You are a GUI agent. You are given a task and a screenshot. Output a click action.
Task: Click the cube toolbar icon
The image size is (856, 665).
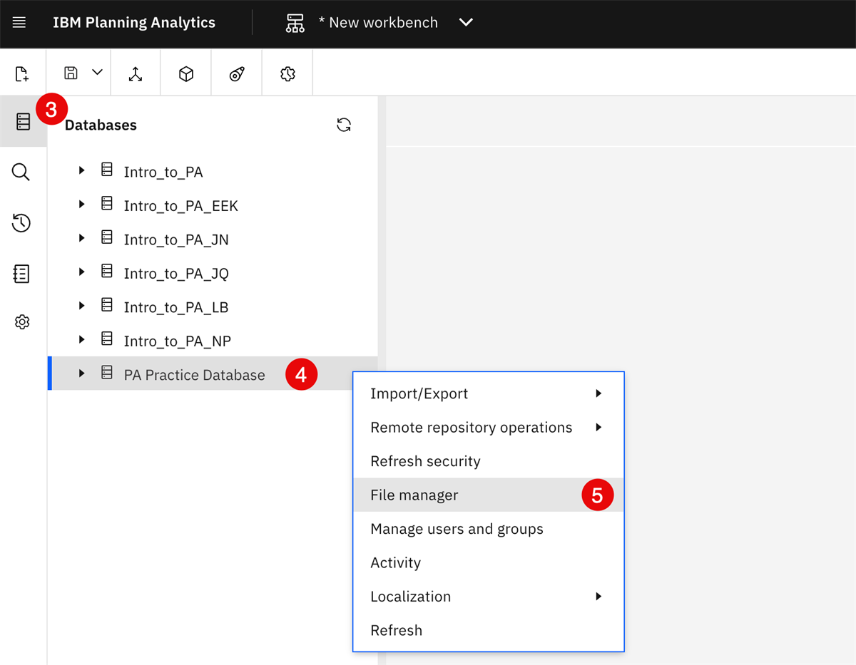click(x=186, y=73)
